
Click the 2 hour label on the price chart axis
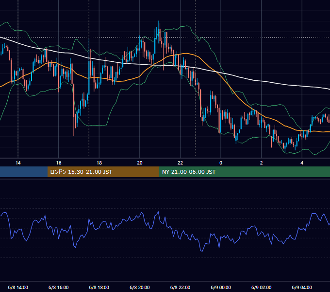tap(262, 163)
